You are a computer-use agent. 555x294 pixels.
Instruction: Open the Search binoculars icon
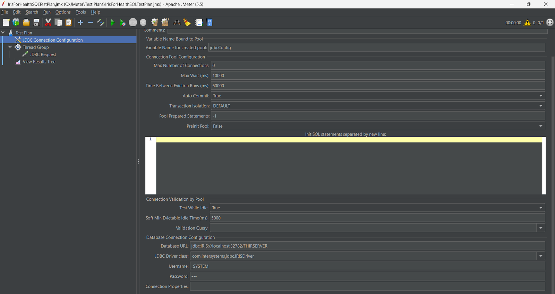(x=177, y=23)
